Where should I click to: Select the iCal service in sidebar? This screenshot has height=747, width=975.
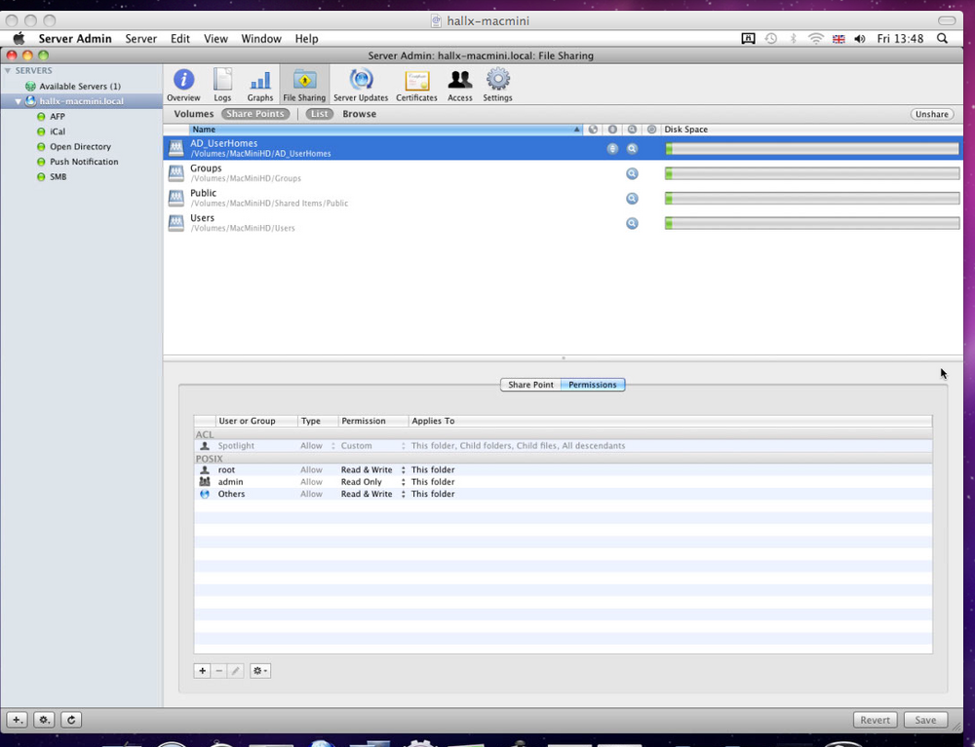coord(58,131)
